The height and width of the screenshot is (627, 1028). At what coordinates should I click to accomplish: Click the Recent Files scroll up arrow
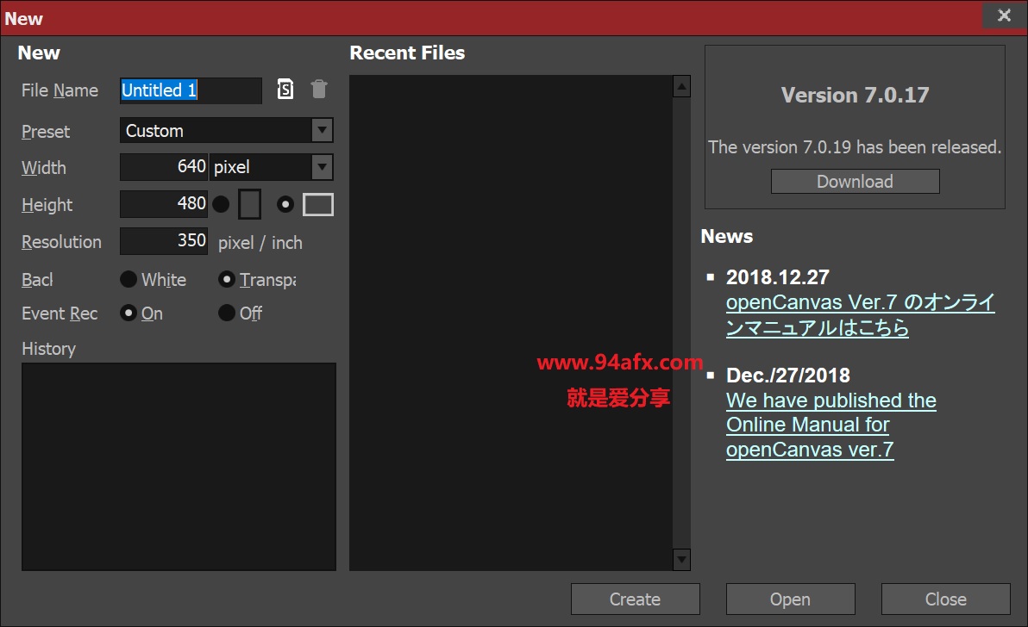point(682,86)
